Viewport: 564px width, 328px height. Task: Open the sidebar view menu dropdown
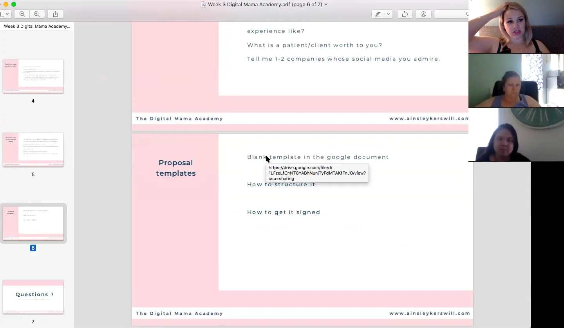point(5,14)
